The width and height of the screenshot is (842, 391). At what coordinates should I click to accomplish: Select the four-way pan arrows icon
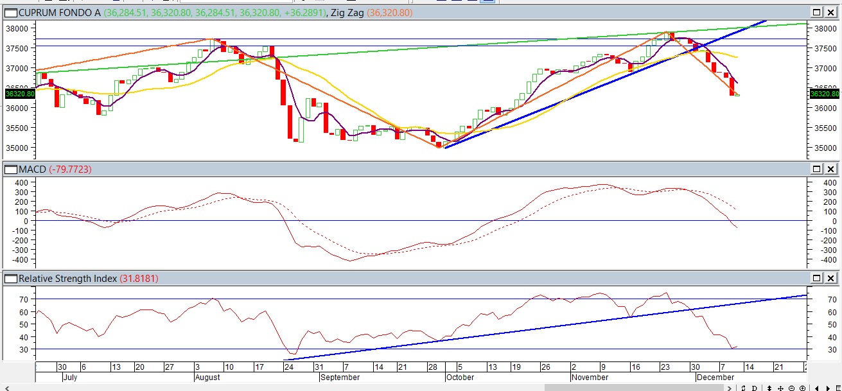pyautogui.click(x=780, y=388)
